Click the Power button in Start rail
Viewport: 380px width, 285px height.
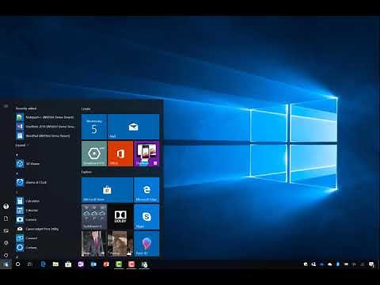(x=6, y=255)
